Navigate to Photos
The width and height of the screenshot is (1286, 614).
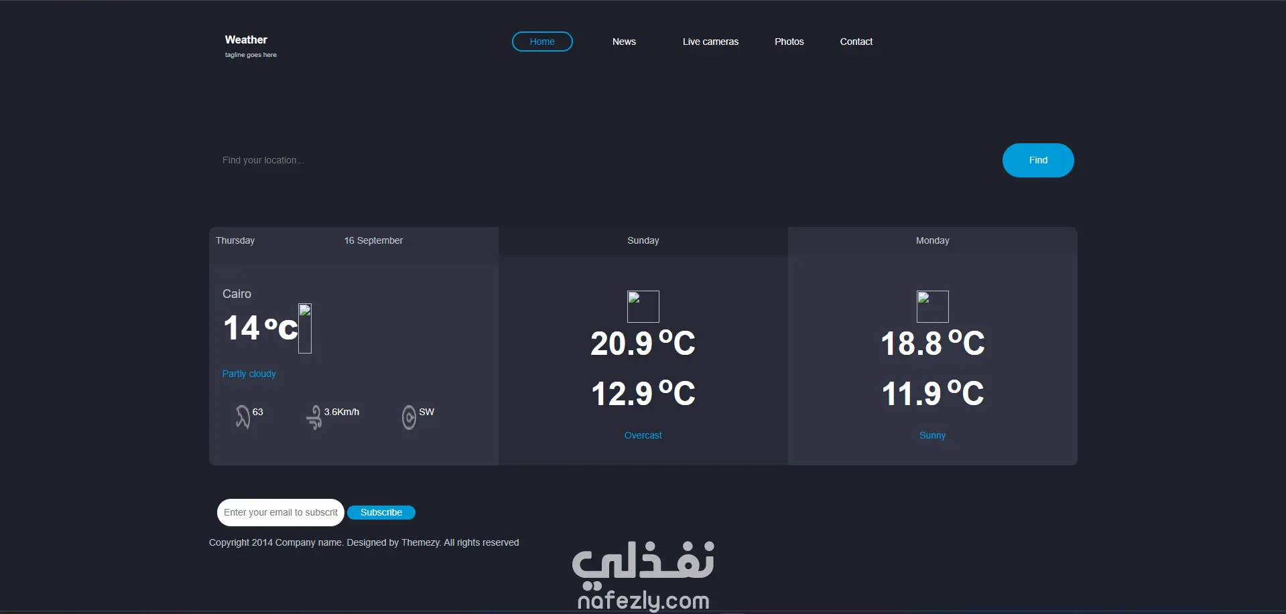tap(789, 42)
